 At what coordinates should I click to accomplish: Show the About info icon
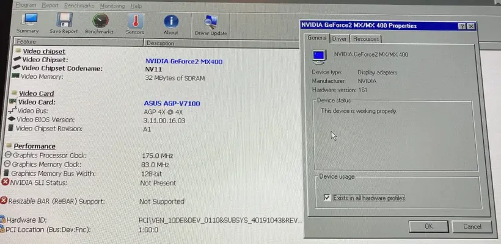point(171,22)
